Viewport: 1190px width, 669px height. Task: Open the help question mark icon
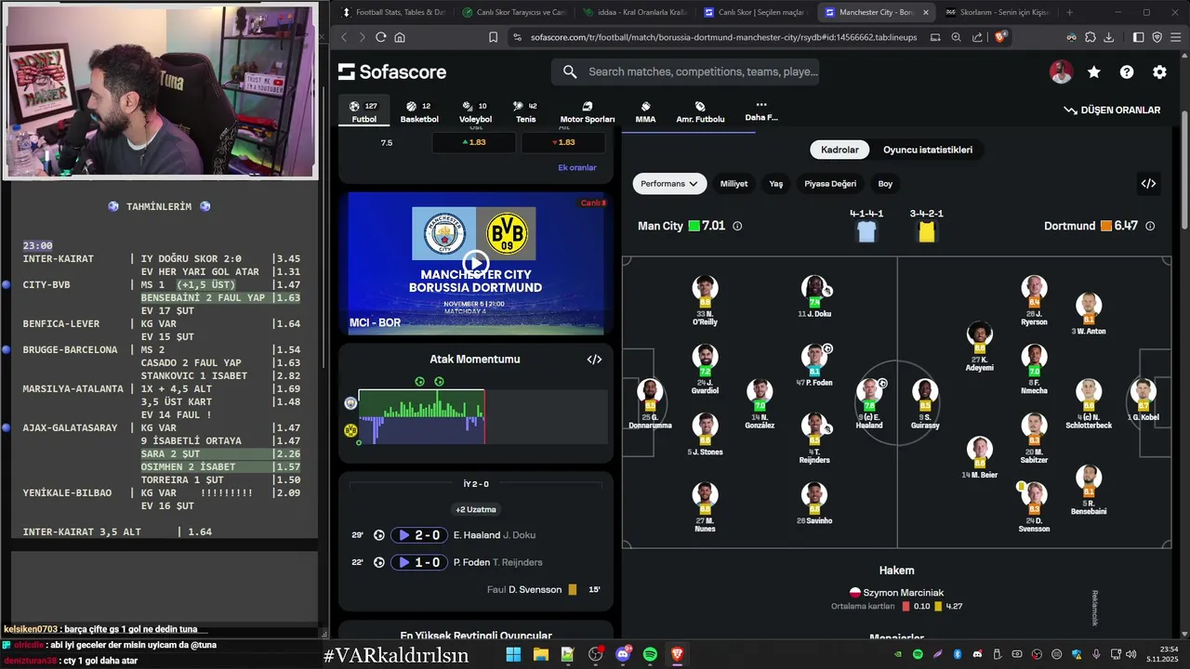[x=1127, y=72]
